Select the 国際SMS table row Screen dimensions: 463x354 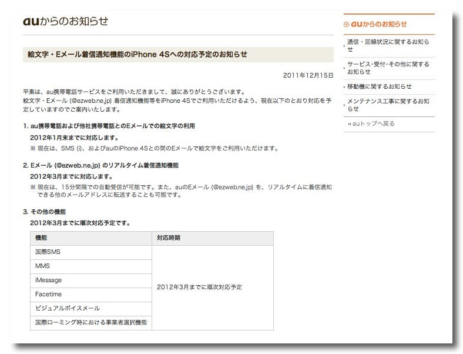tap(91, 252)
